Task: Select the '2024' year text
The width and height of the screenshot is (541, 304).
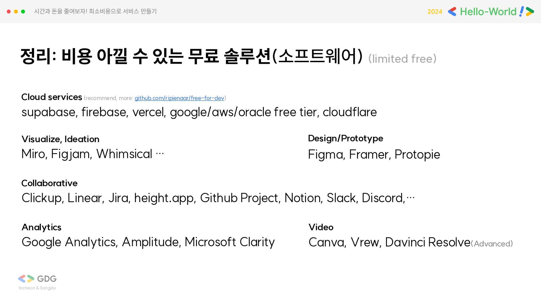Action: click(x=435, y=12)
